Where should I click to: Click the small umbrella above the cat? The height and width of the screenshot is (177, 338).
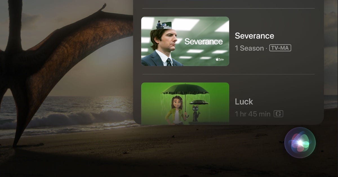[199, 102]
